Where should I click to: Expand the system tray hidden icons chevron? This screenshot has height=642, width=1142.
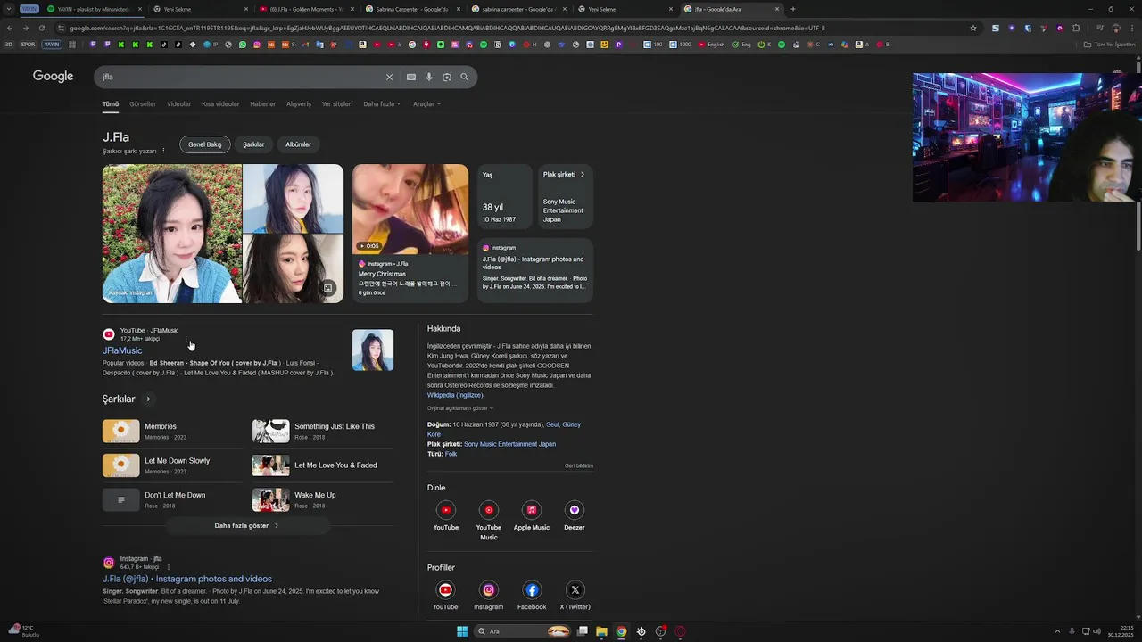coord(1057,631)
